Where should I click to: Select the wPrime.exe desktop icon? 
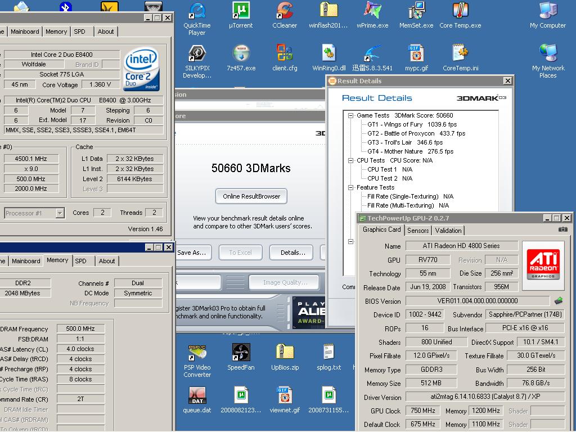[372, 10]
